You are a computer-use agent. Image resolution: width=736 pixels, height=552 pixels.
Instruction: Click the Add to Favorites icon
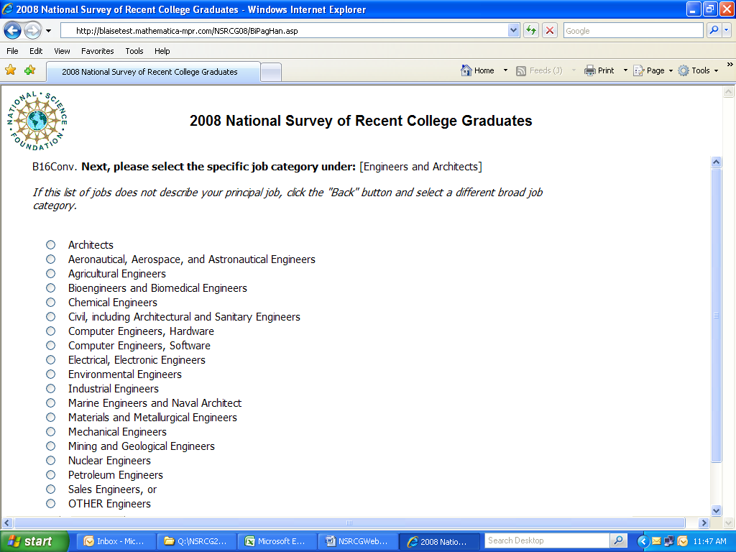(x=29, y=70)
